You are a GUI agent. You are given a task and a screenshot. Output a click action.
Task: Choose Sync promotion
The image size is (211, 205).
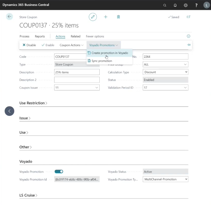click(x=109, y=61)
